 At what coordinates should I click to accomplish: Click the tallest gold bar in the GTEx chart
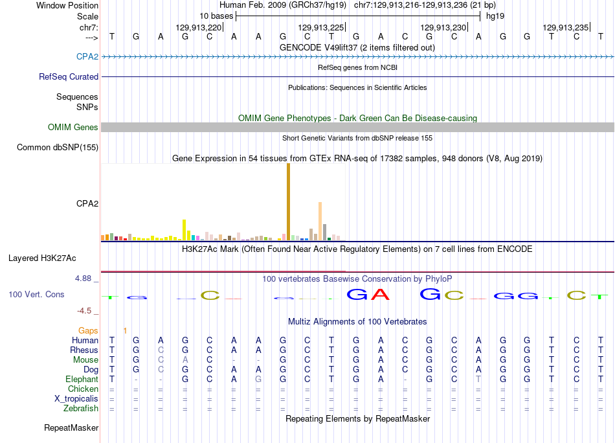pyautogui.click(x=288, y=201)
